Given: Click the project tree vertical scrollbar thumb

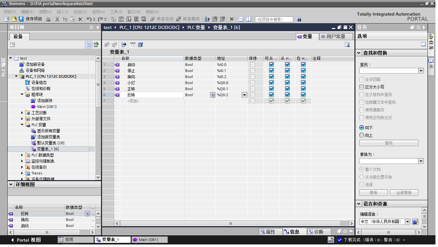Looking at the screenshot, I should click(x=98, y=84).
